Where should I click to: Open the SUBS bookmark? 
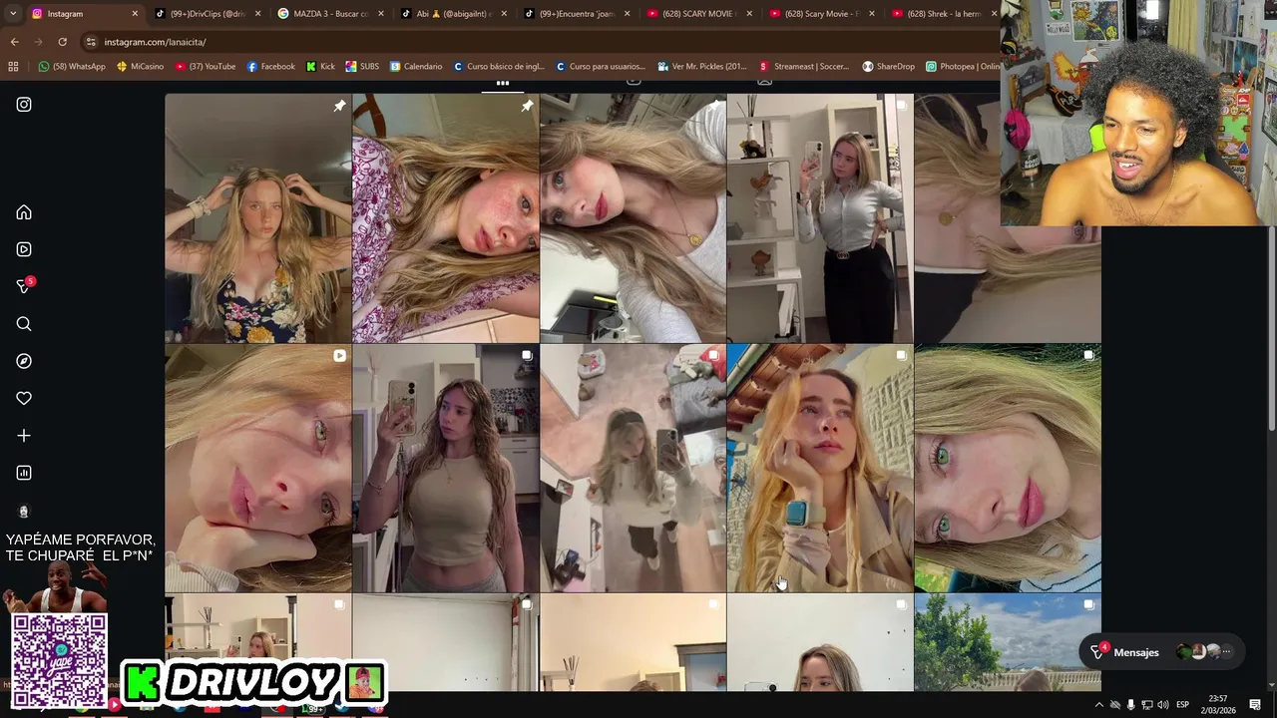(x=362, y=67)
